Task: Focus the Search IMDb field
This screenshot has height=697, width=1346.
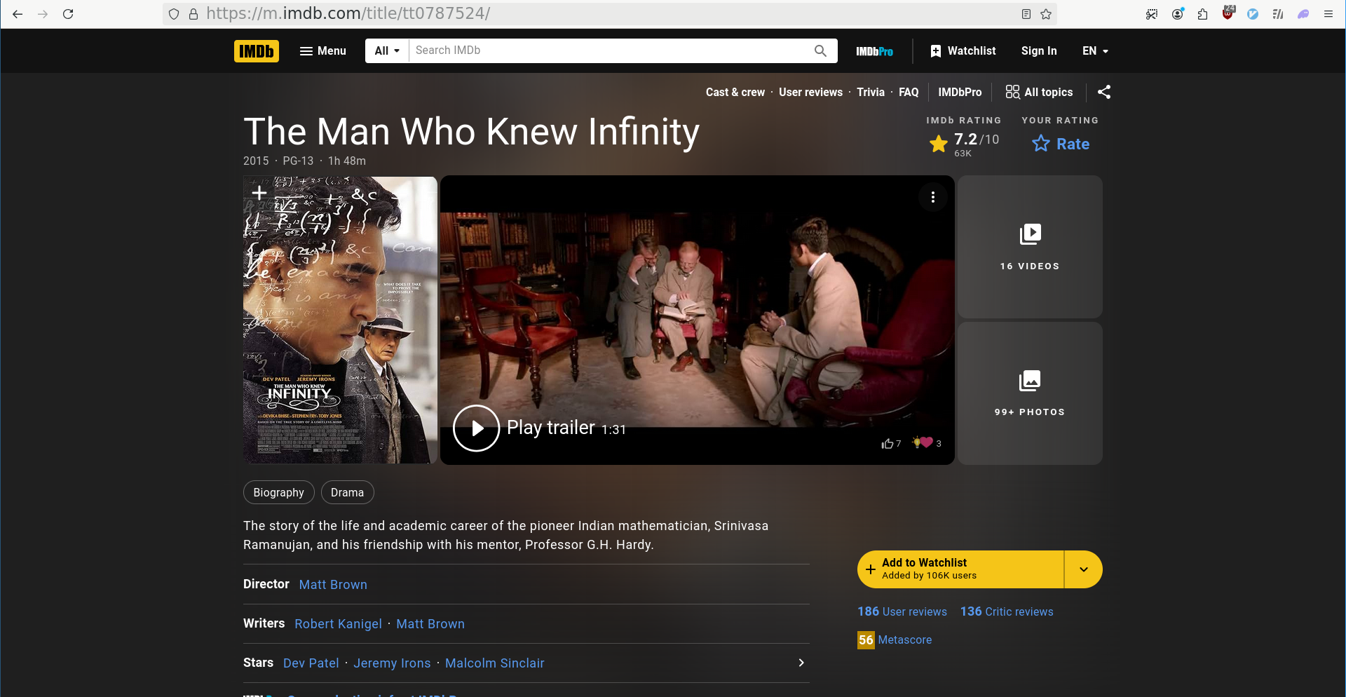Action: pos(608,50)
